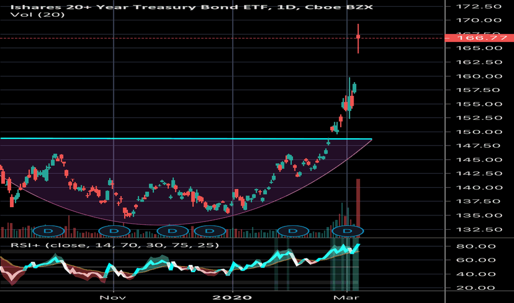Click the 150.00 price axis label

click(479, 132)
